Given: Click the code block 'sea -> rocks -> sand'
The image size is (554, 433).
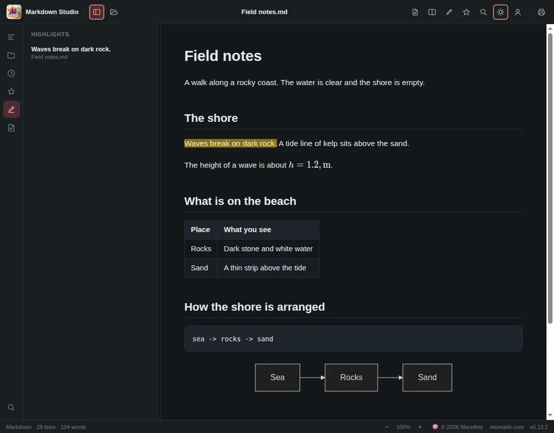Looking at the screenshot, I should click(354, 339).
